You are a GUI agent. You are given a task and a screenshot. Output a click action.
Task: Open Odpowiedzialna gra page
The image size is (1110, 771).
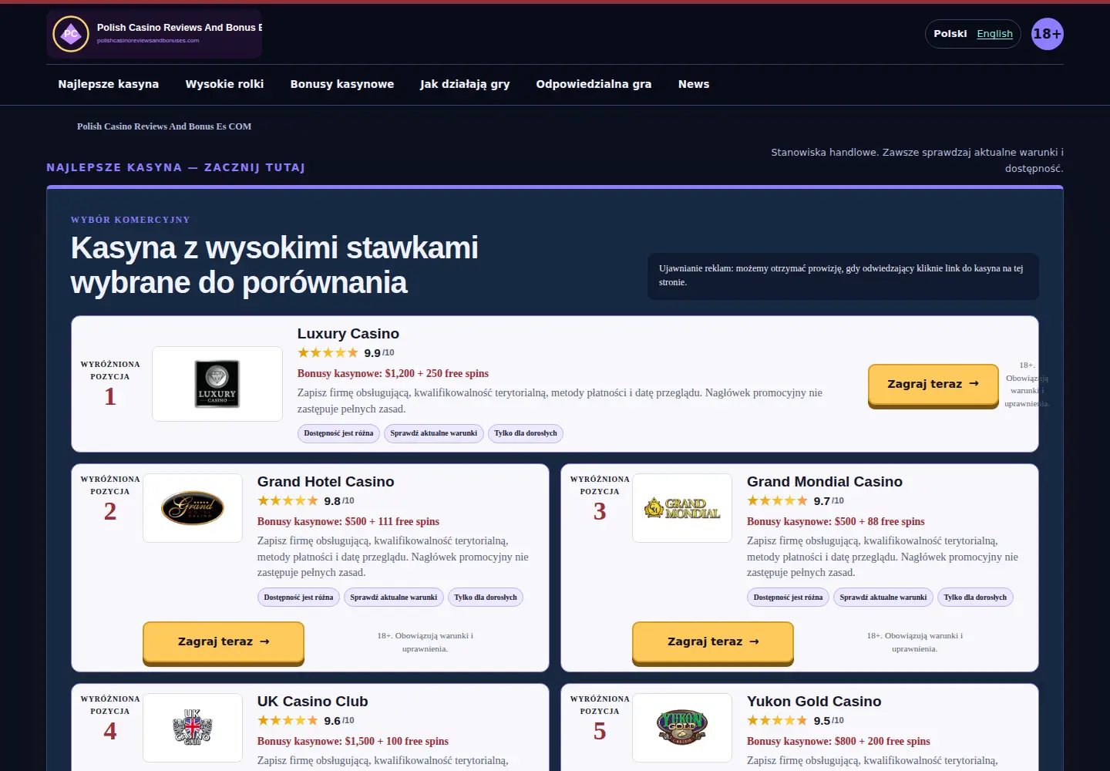point(594,84)
